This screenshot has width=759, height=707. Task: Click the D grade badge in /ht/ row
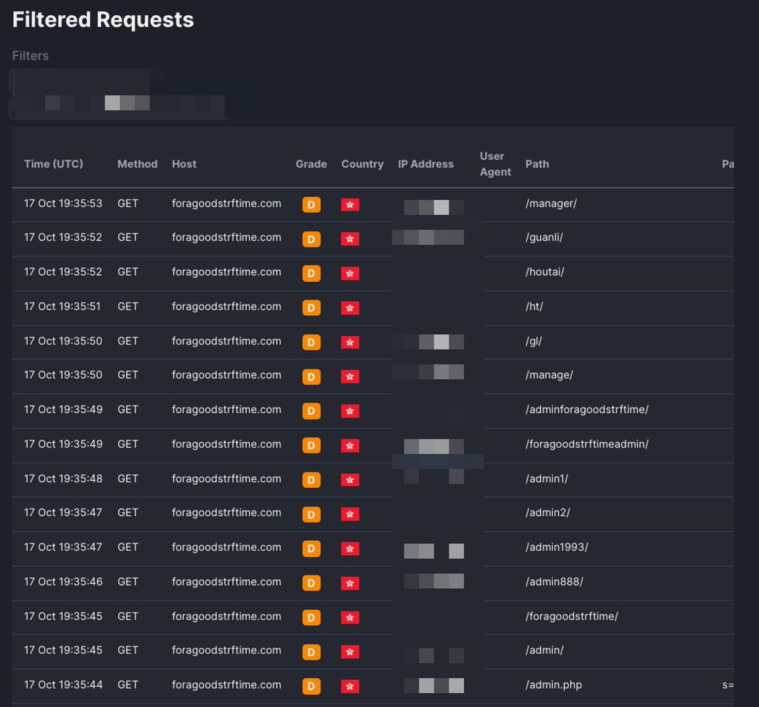(x=311, y=308)
